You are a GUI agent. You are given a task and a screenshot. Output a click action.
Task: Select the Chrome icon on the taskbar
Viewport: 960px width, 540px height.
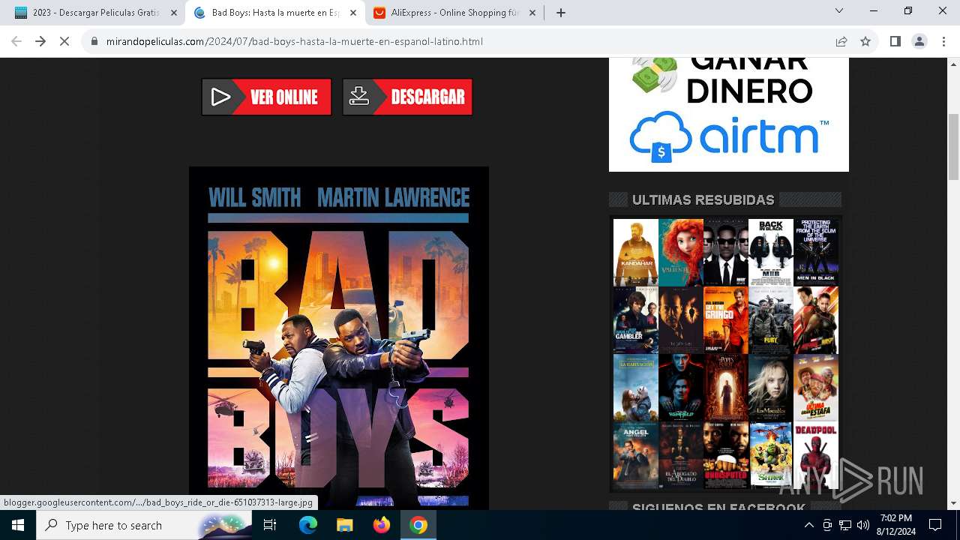pyautogui.click(x=418, y=525)
